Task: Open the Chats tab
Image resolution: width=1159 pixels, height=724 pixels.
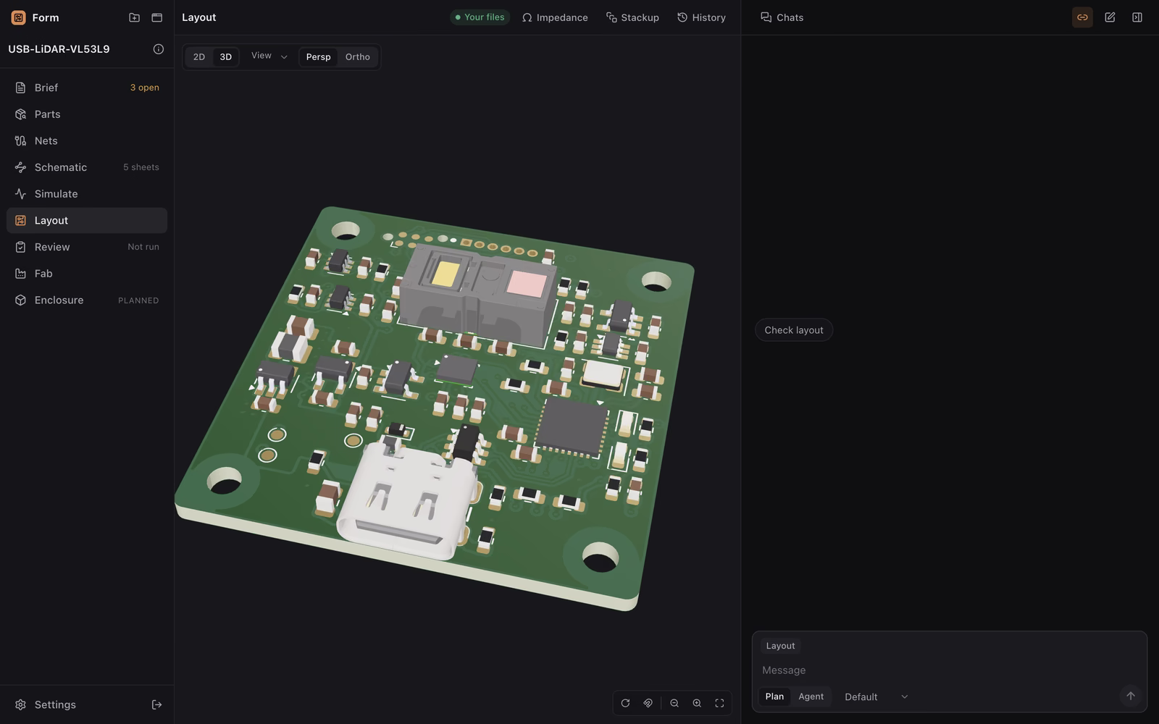Action: (x=782, y=17)
